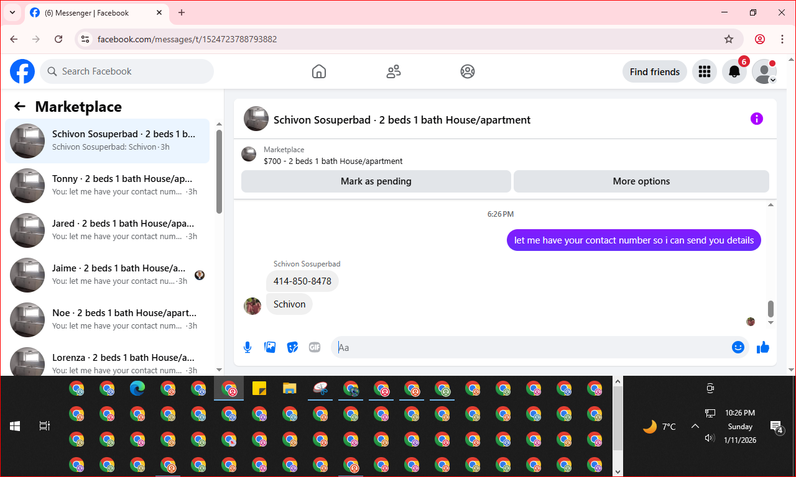Open the Facebook menu grid icon
The image size is (796, 477).
[x=705, y=71]
